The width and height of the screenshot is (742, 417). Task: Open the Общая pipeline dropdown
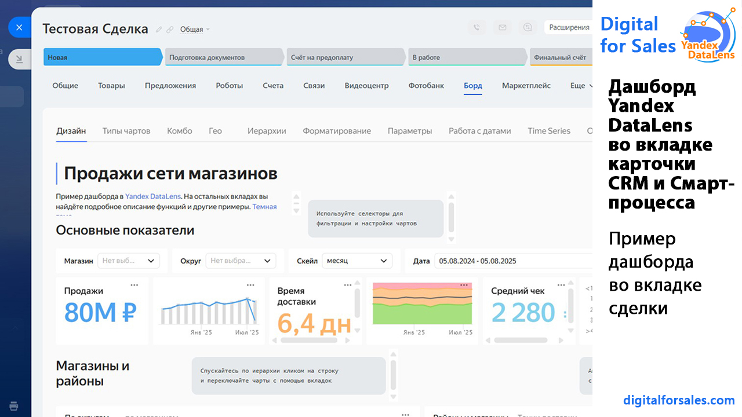coord(195,30)
